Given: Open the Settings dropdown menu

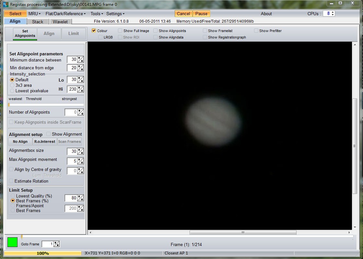Looking at the screenshot, I should 115,14.
